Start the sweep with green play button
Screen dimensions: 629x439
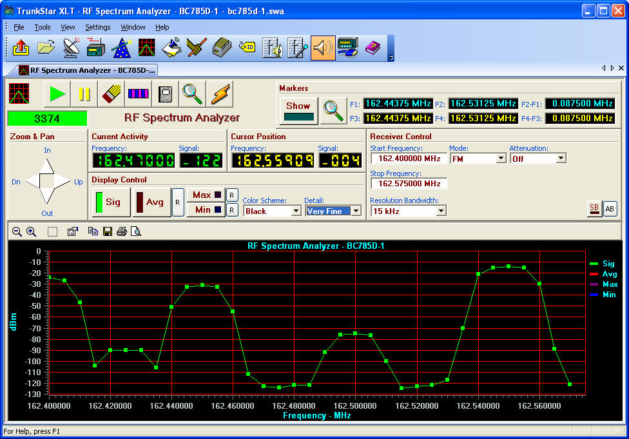(57, 94)
